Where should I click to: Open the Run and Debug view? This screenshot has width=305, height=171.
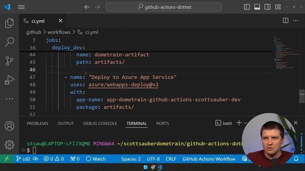pyautogui.click(x=10, y=80)
